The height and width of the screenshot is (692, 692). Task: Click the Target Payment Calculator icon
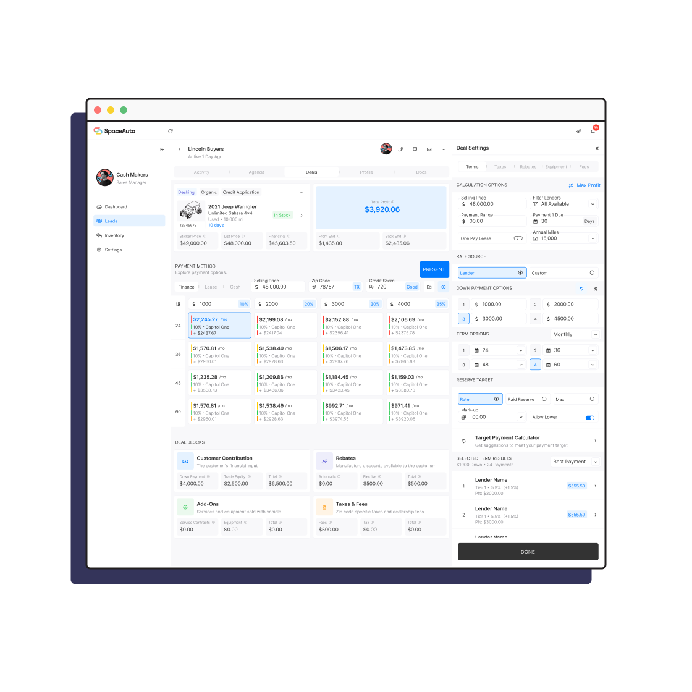pyautogui.click(x=463, y=441)
